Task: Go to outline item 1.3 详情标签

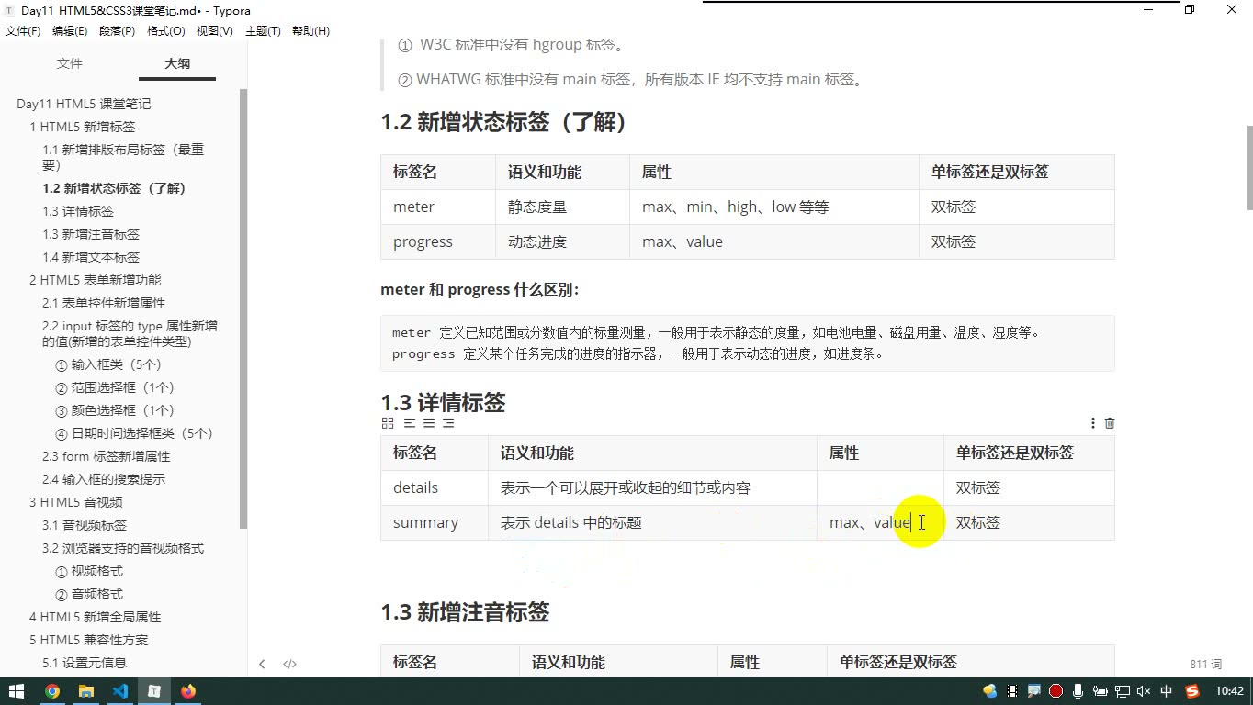Action: pyautogui.click(x=78, y=211)
